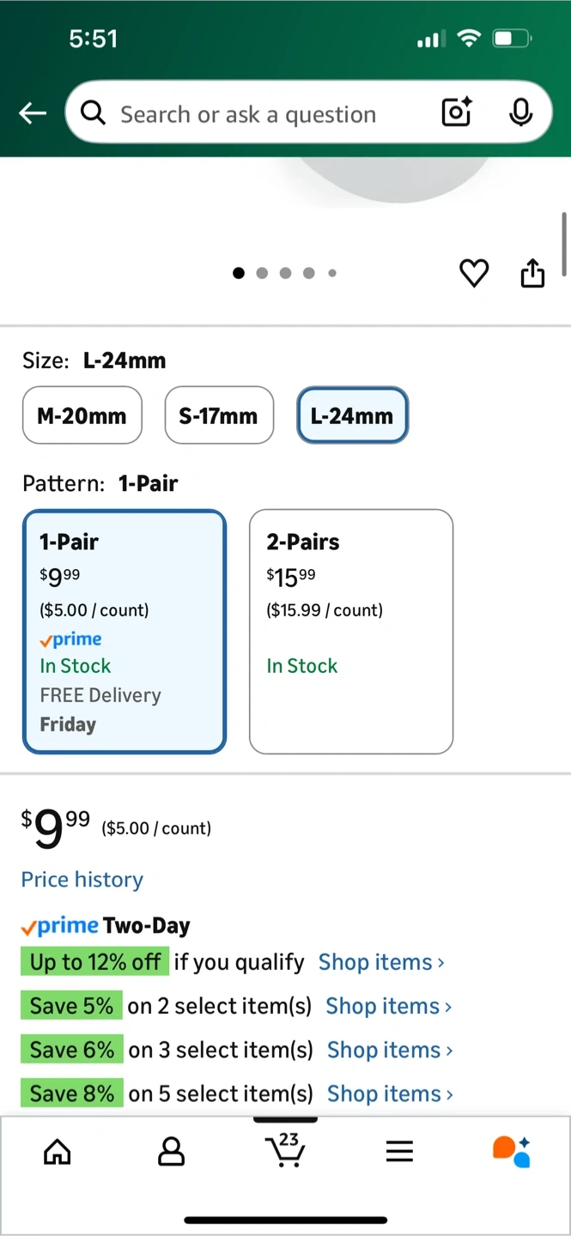Select size M-20mm

pos(82,415)
